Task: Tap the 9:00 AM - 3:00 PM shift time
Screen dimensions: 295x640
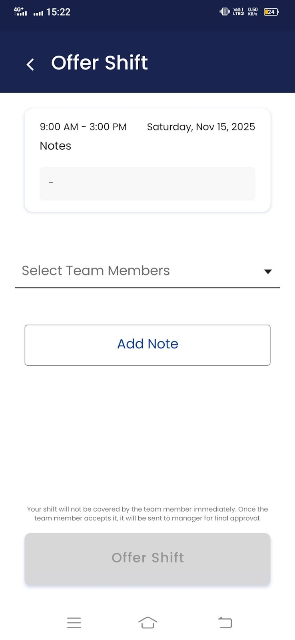Action: click(x=83, y=127)
